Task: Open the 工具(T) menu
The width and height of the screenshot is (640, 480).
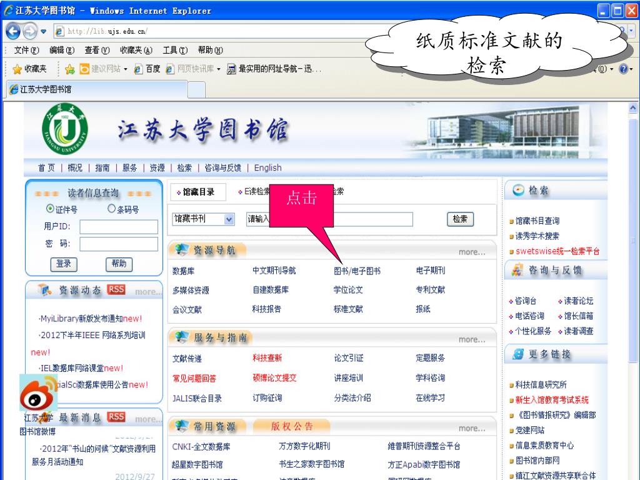Action: pyautogui.click(x=175, y=50)
